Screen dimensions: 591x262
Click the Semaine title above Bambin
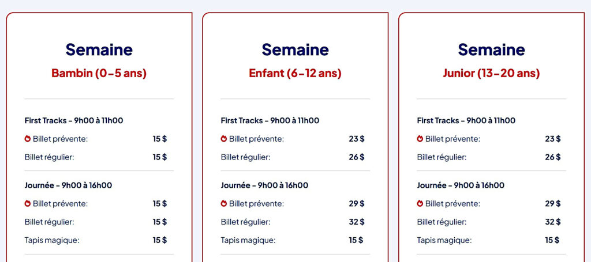click(x=99, y=50)
